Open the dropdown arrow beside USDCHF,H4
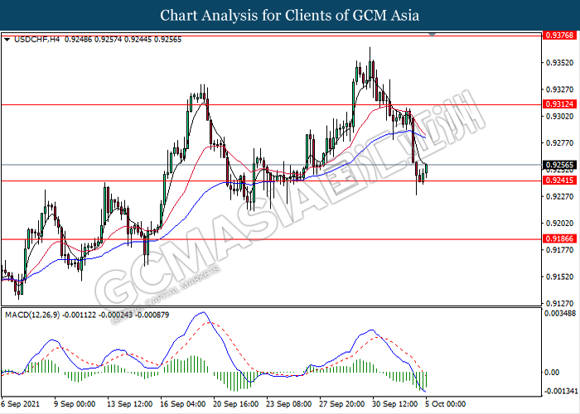 tap(7, 40)
